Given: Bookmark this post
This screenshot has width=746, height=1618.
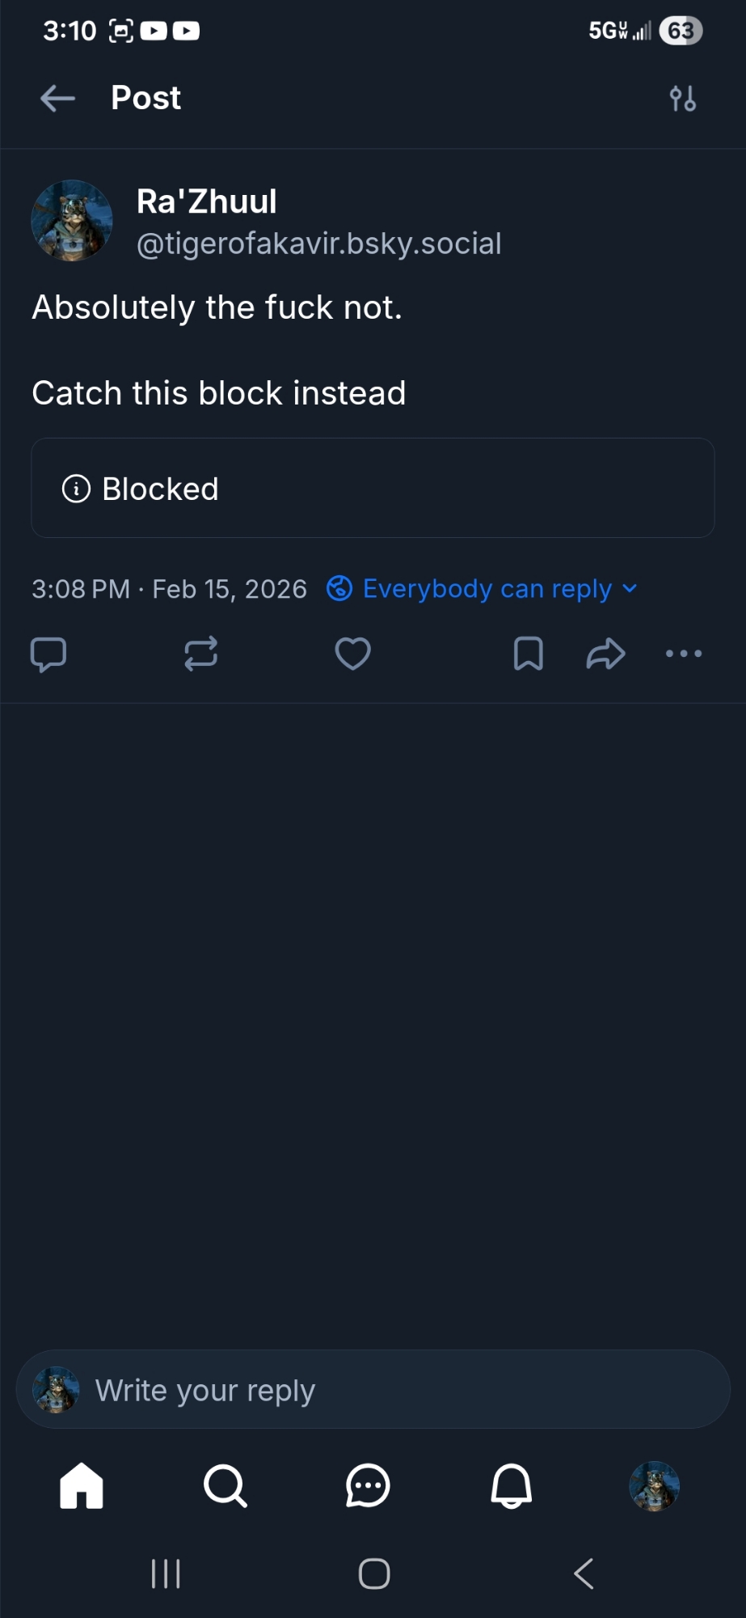Looking at the screenshot, I should (x=529, y=654).
